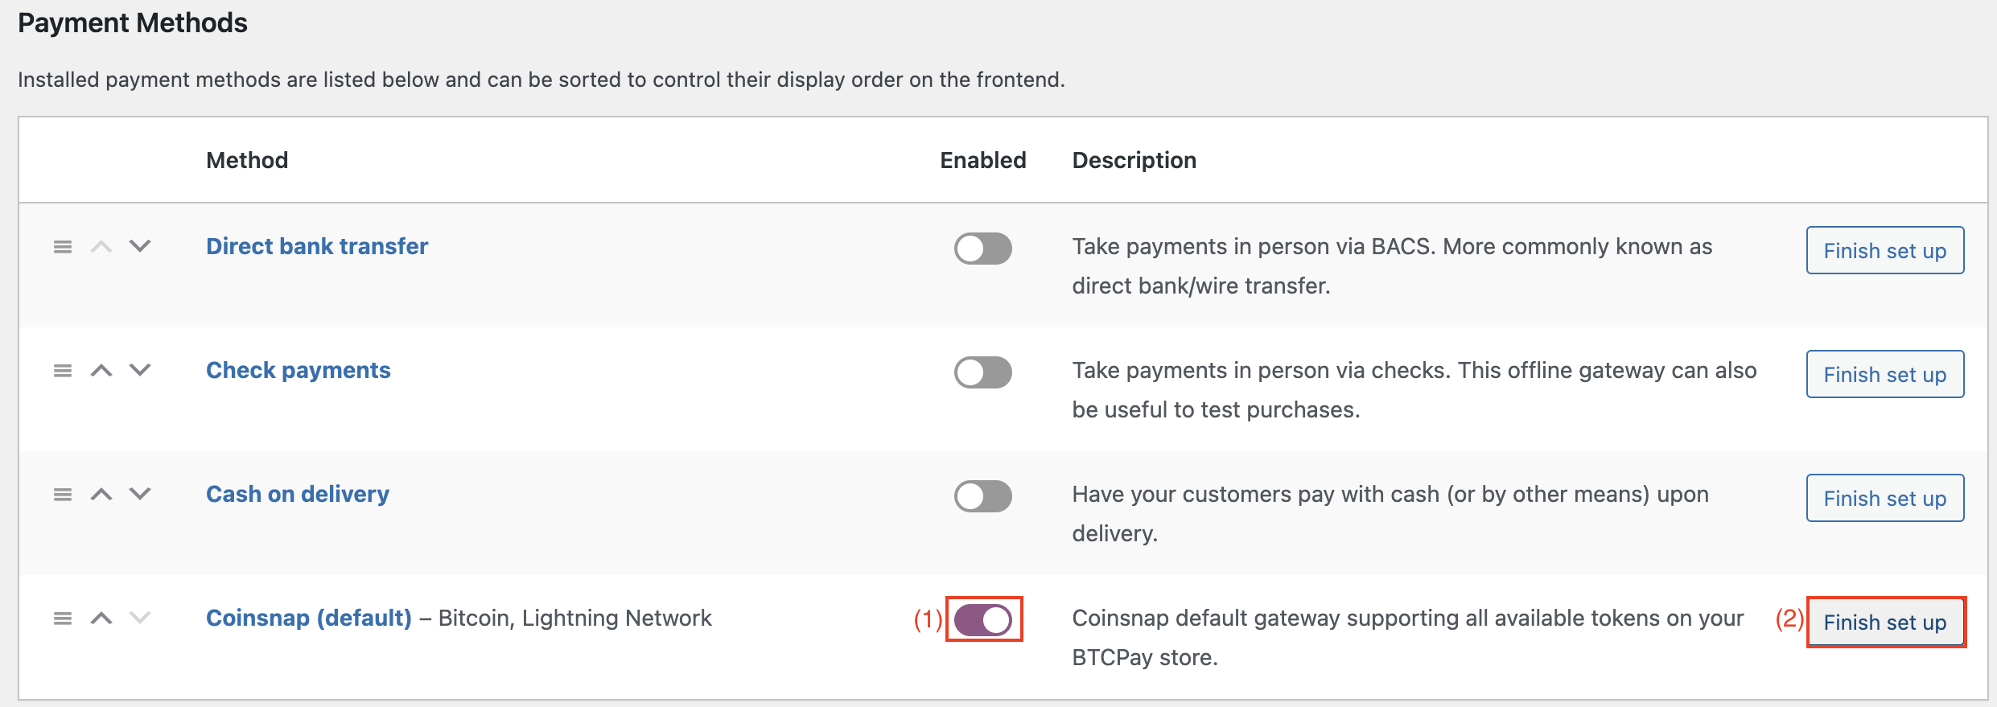Screen dimensions: 1997x707
Task: Finish set up for Direct bank transfer
Action: pyautogui.click(x=1884, y=250)
